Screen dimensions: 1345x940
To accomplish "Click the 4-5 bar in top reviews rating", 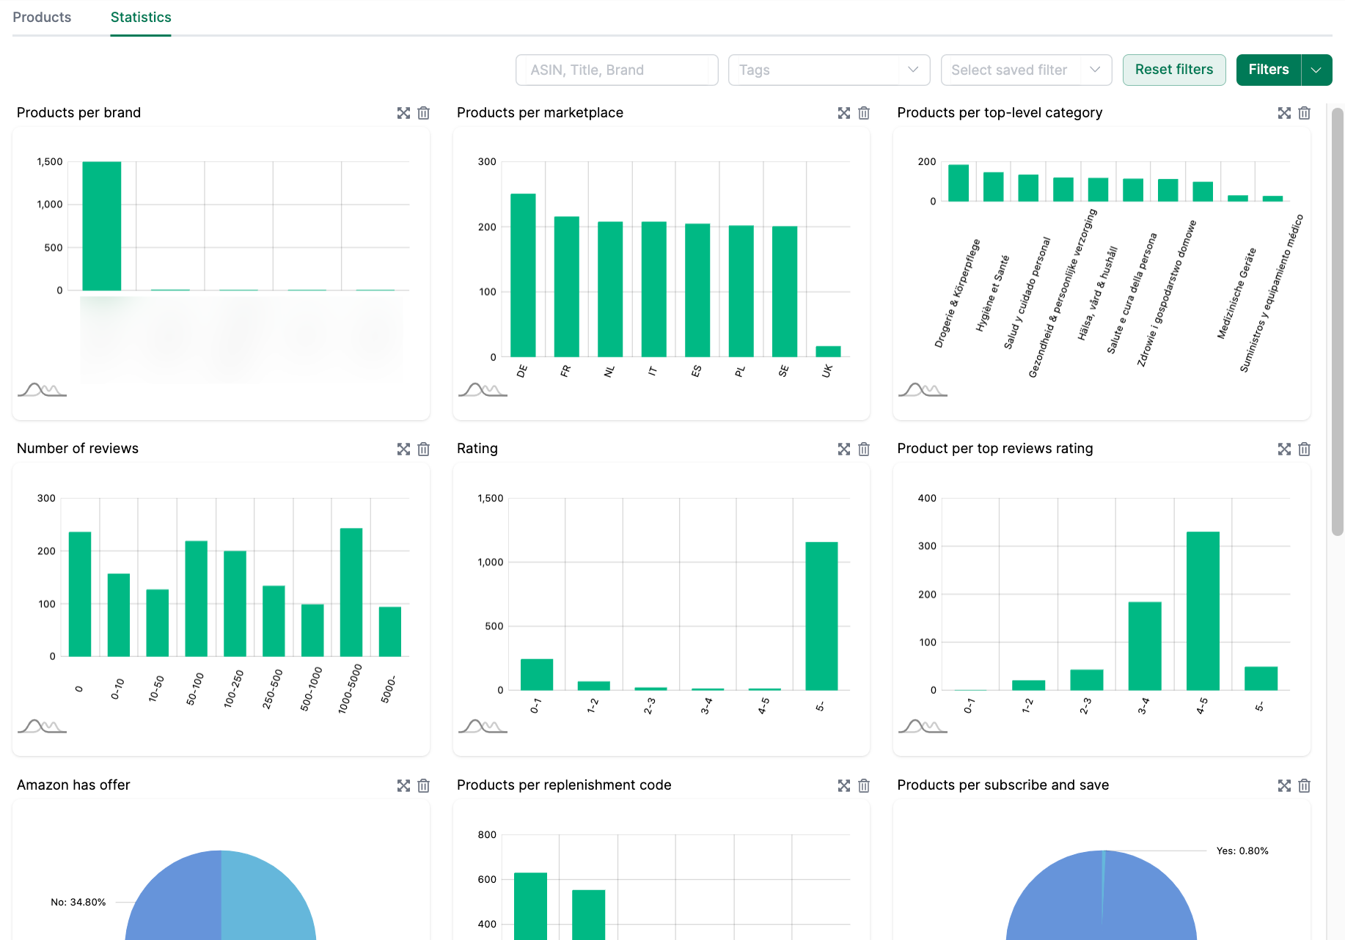I will (x=1203, y=611).
